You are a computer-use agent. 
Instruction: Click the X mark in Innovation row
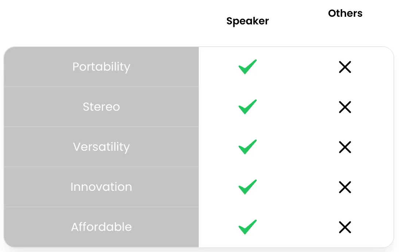(345, 187)
